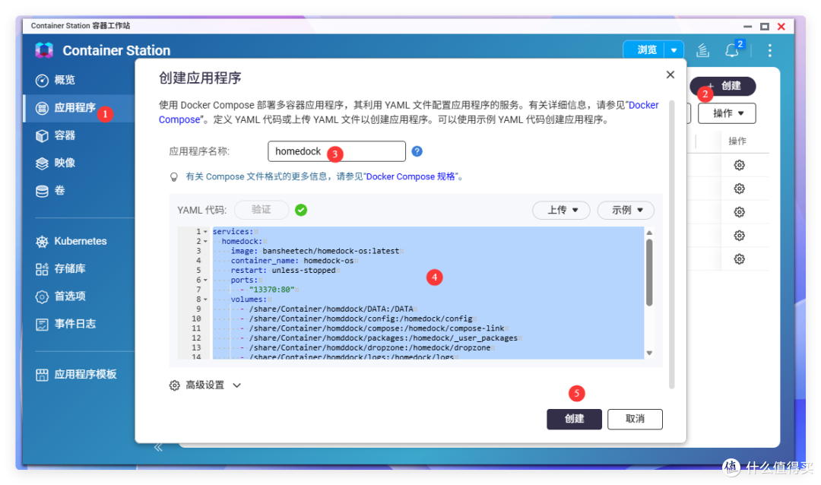Click the image line in YAML editor
This screenshot has width=821, height=485.
(315, 251)
